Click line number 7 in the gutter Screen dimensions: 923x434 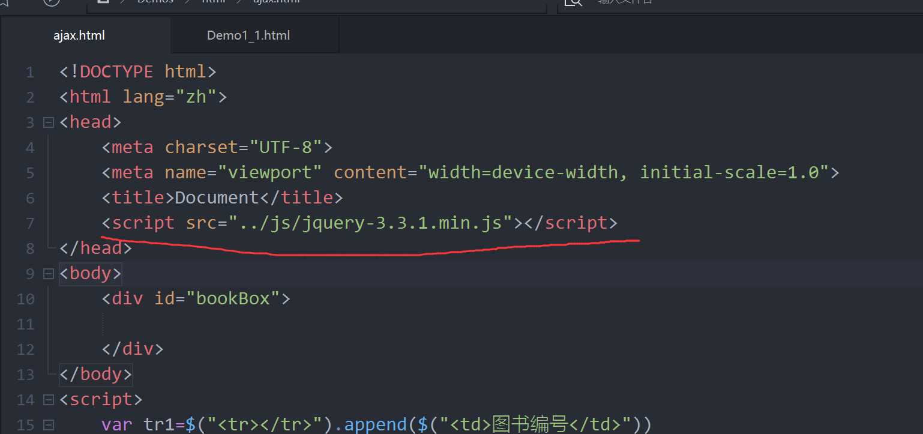tap(30, 224)
